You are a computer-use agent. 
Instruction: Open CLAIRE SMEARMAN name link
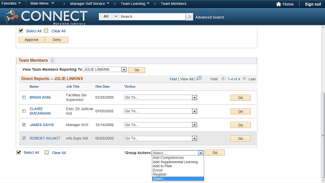40,111
